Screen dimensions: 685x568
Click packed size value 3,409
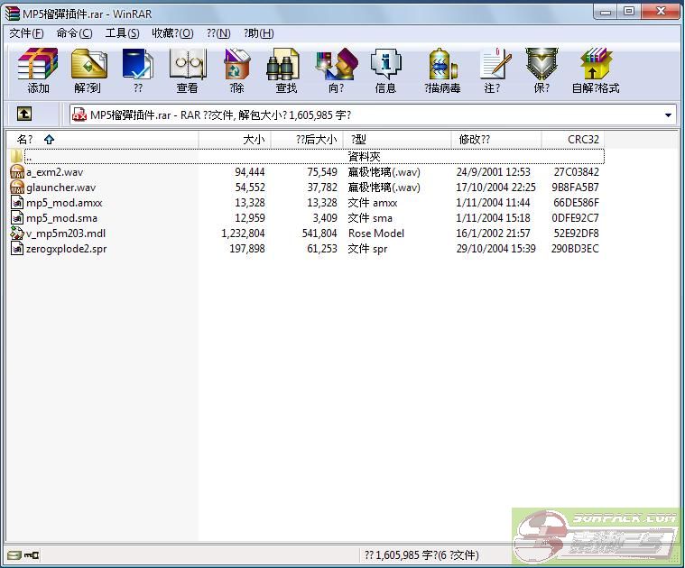tap(325, 218)
